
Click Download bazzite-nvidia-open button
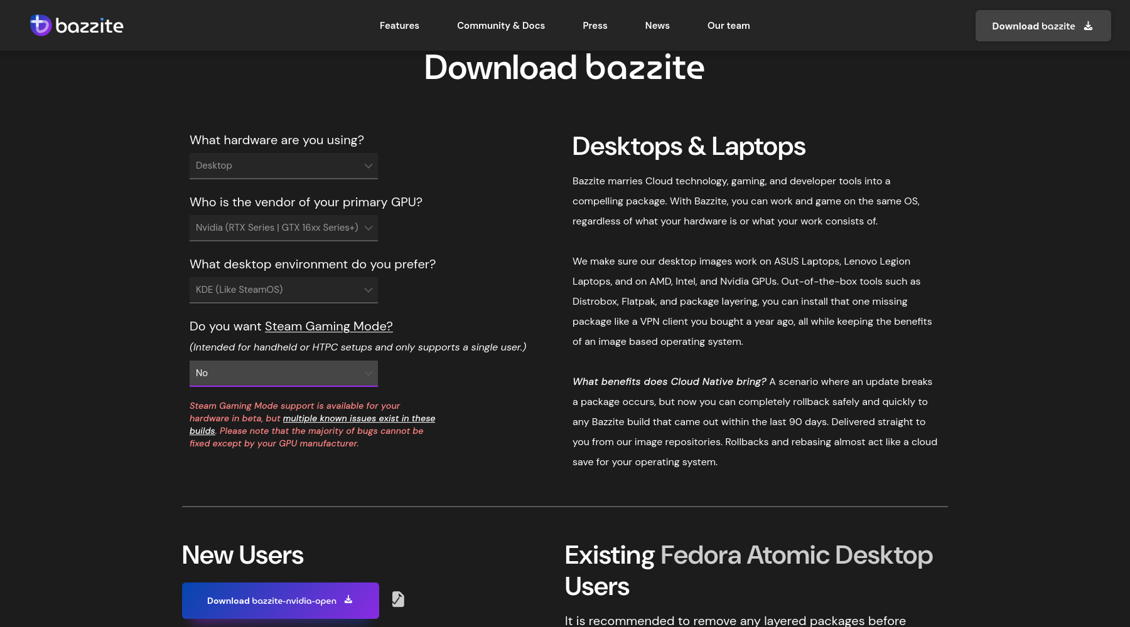coord(281,601)
